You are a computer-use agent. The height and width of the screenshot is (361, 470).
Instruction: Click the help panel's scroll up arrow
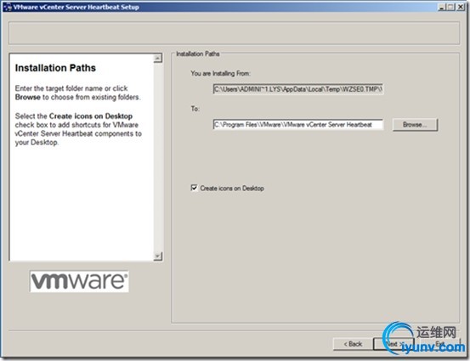point(158,58)
